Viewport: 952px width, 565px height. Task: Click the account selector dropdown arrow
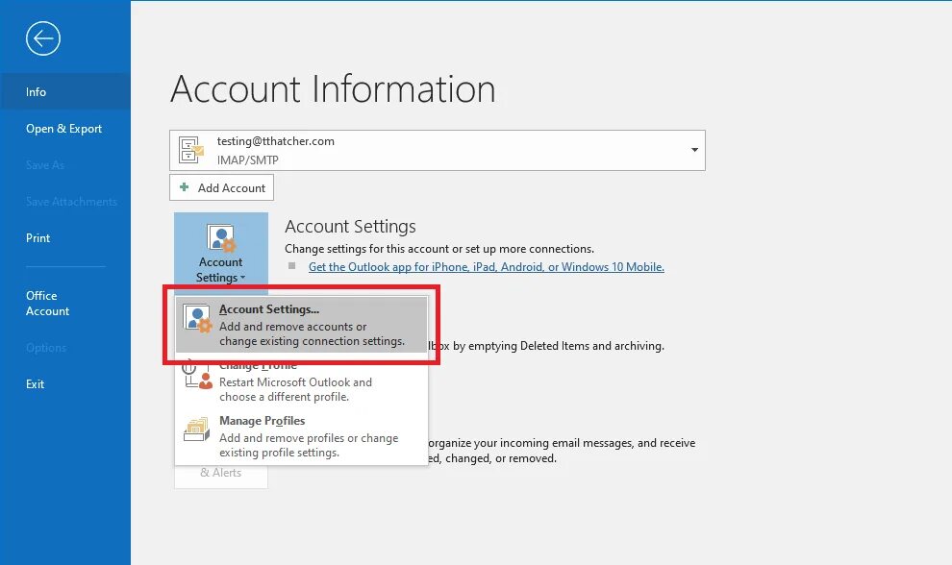[x=694, y=150]
